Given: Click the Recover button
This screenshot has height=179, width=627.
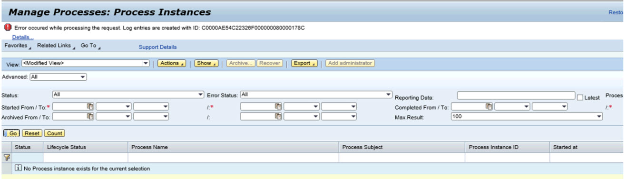Looking at the screenshot, I should [270, 63].
